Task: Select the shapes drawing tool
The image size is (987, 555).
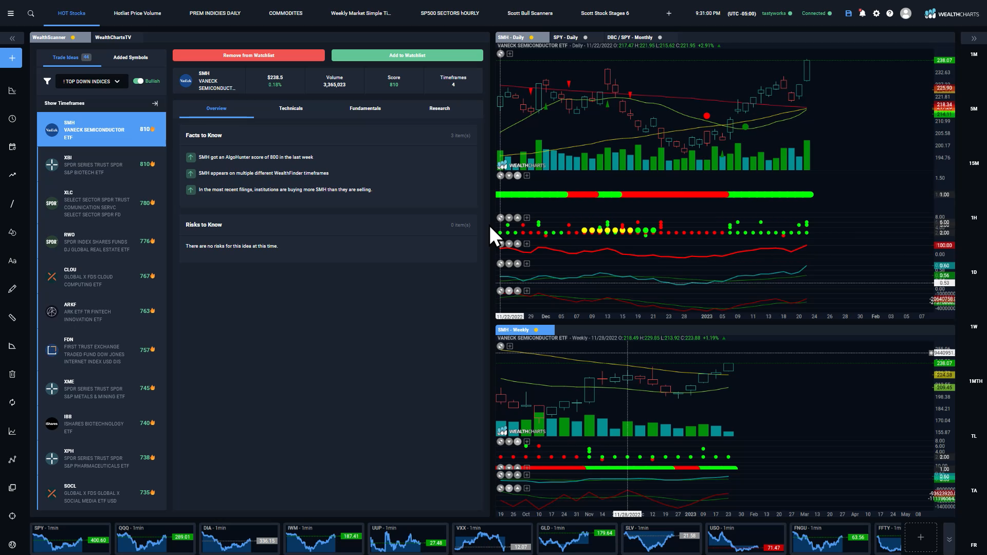Action: (x=12, y=232)
